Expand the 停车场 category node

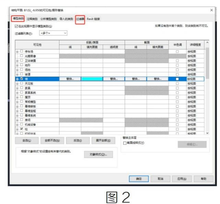[17, 52]
